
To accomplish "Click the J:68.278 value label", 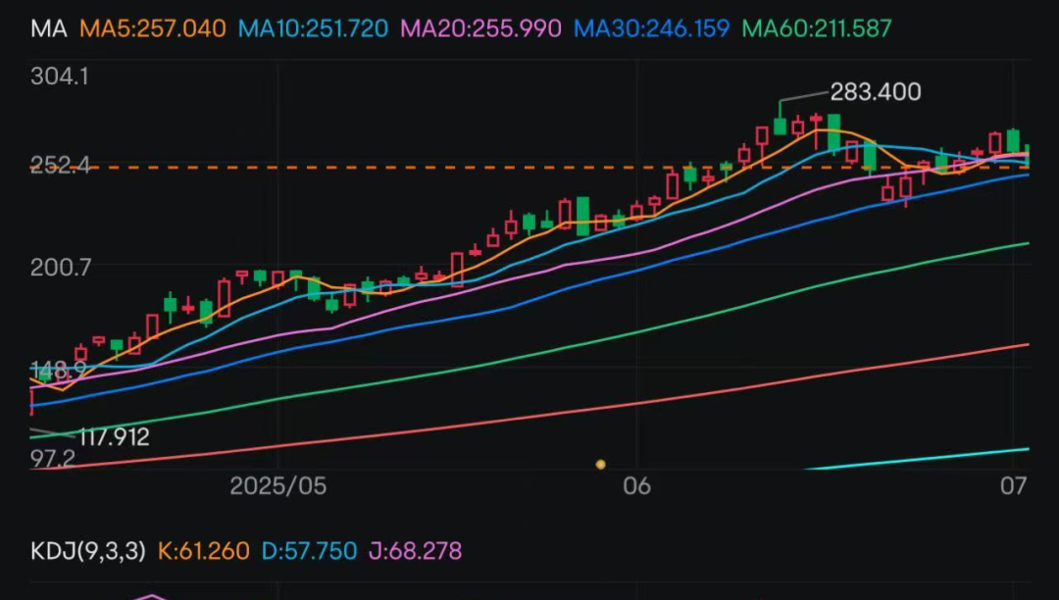I will [x=416, y=551].
